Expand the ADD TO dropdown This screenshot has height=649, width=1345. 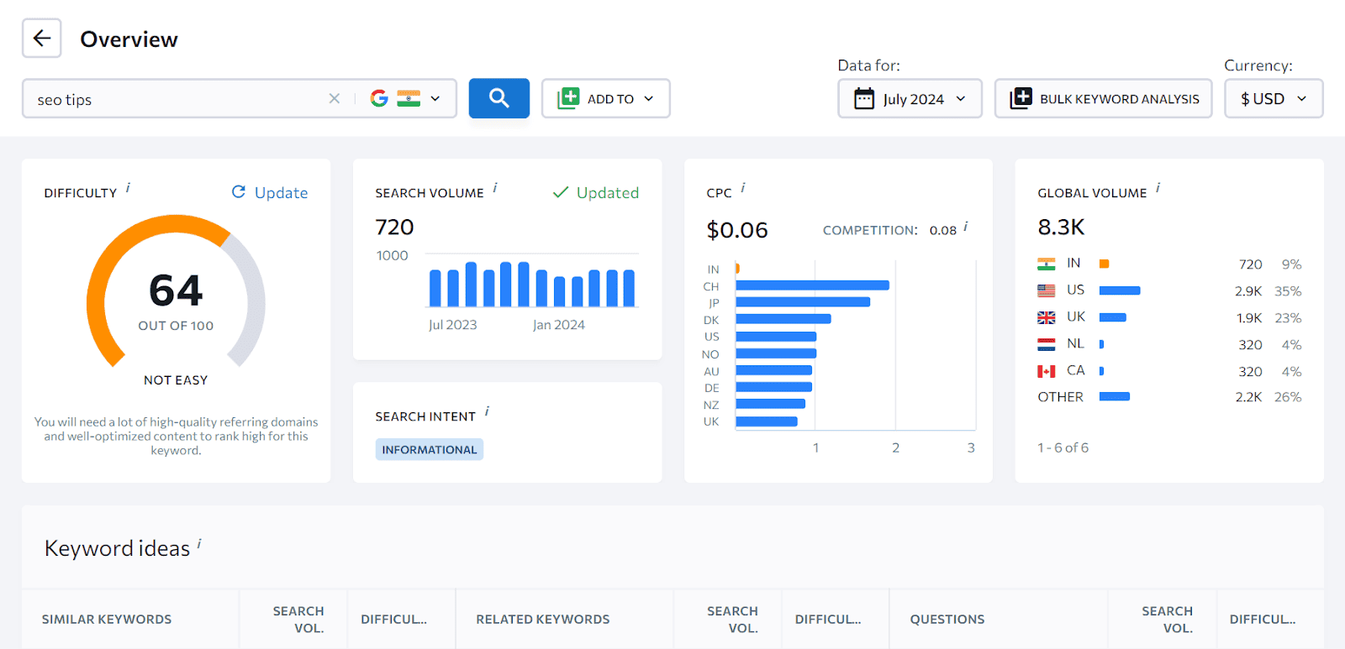pyautogui.click(x=605, y=99)
